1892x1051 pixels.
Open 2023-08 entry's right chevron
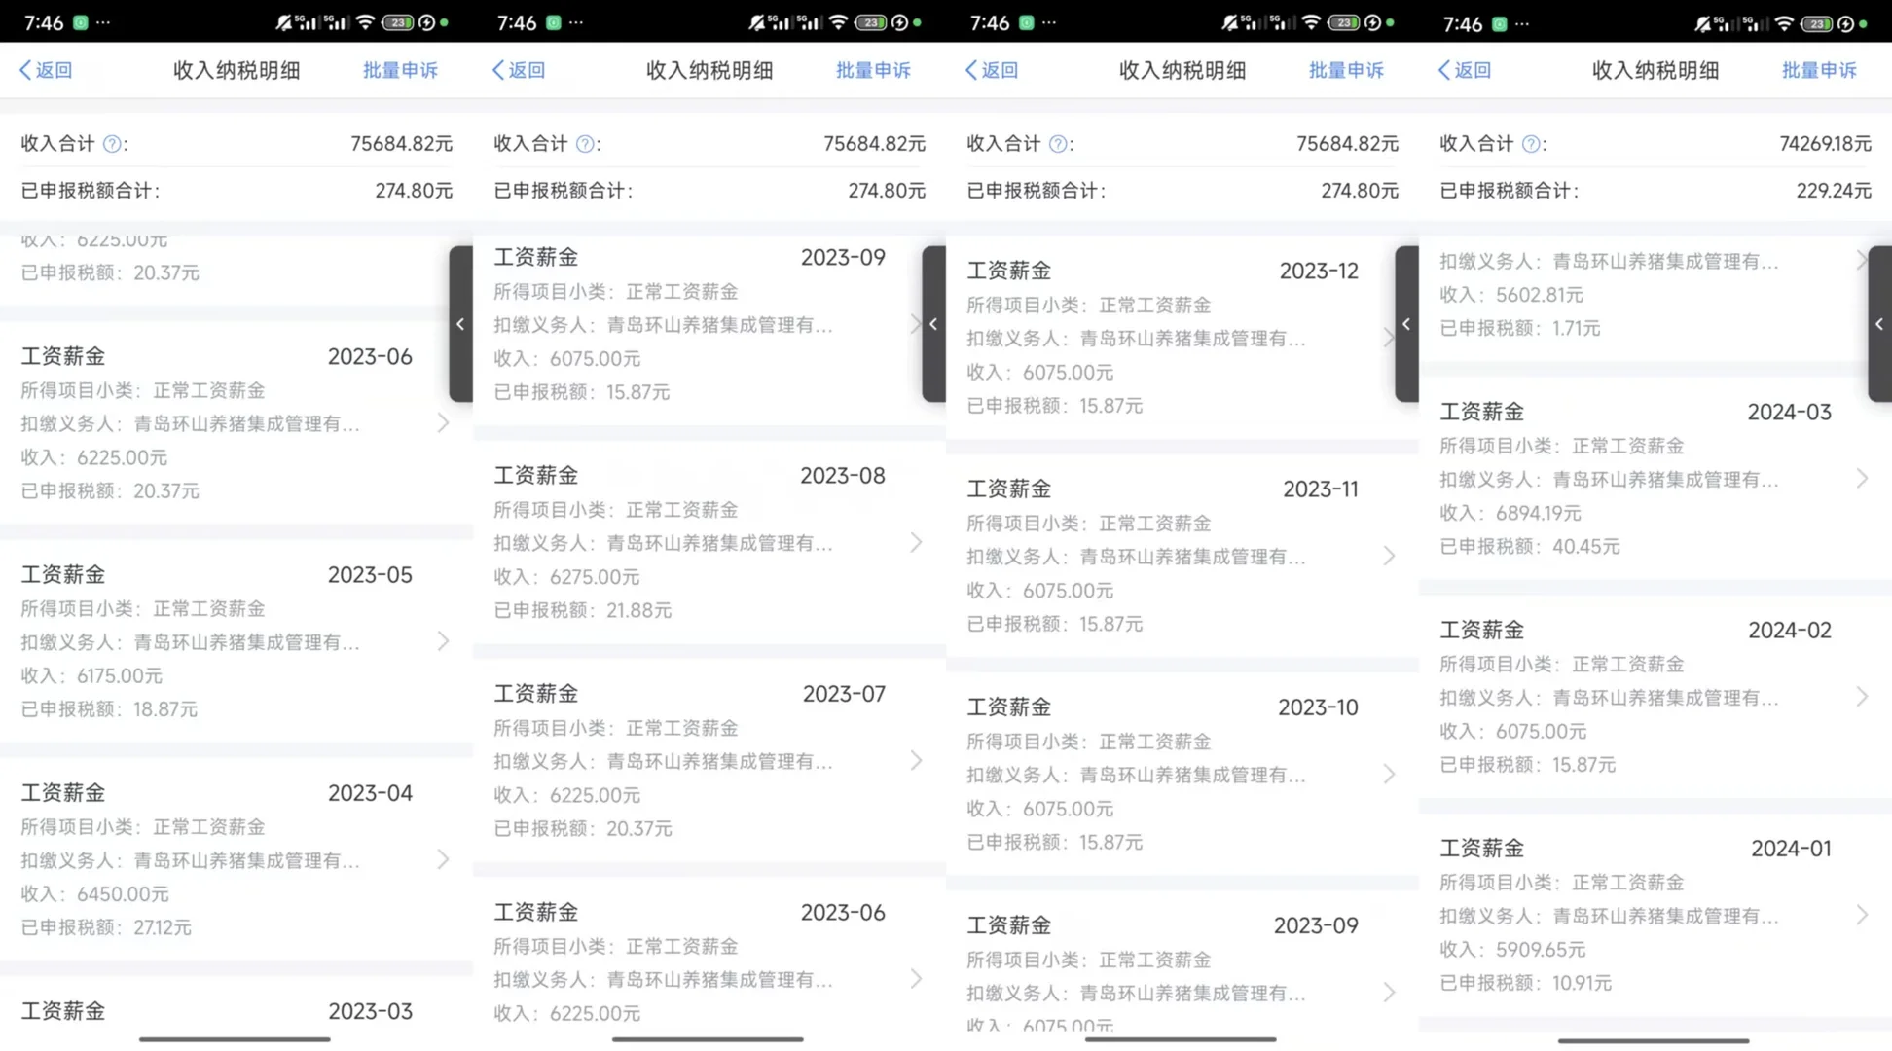pos(916,542)
